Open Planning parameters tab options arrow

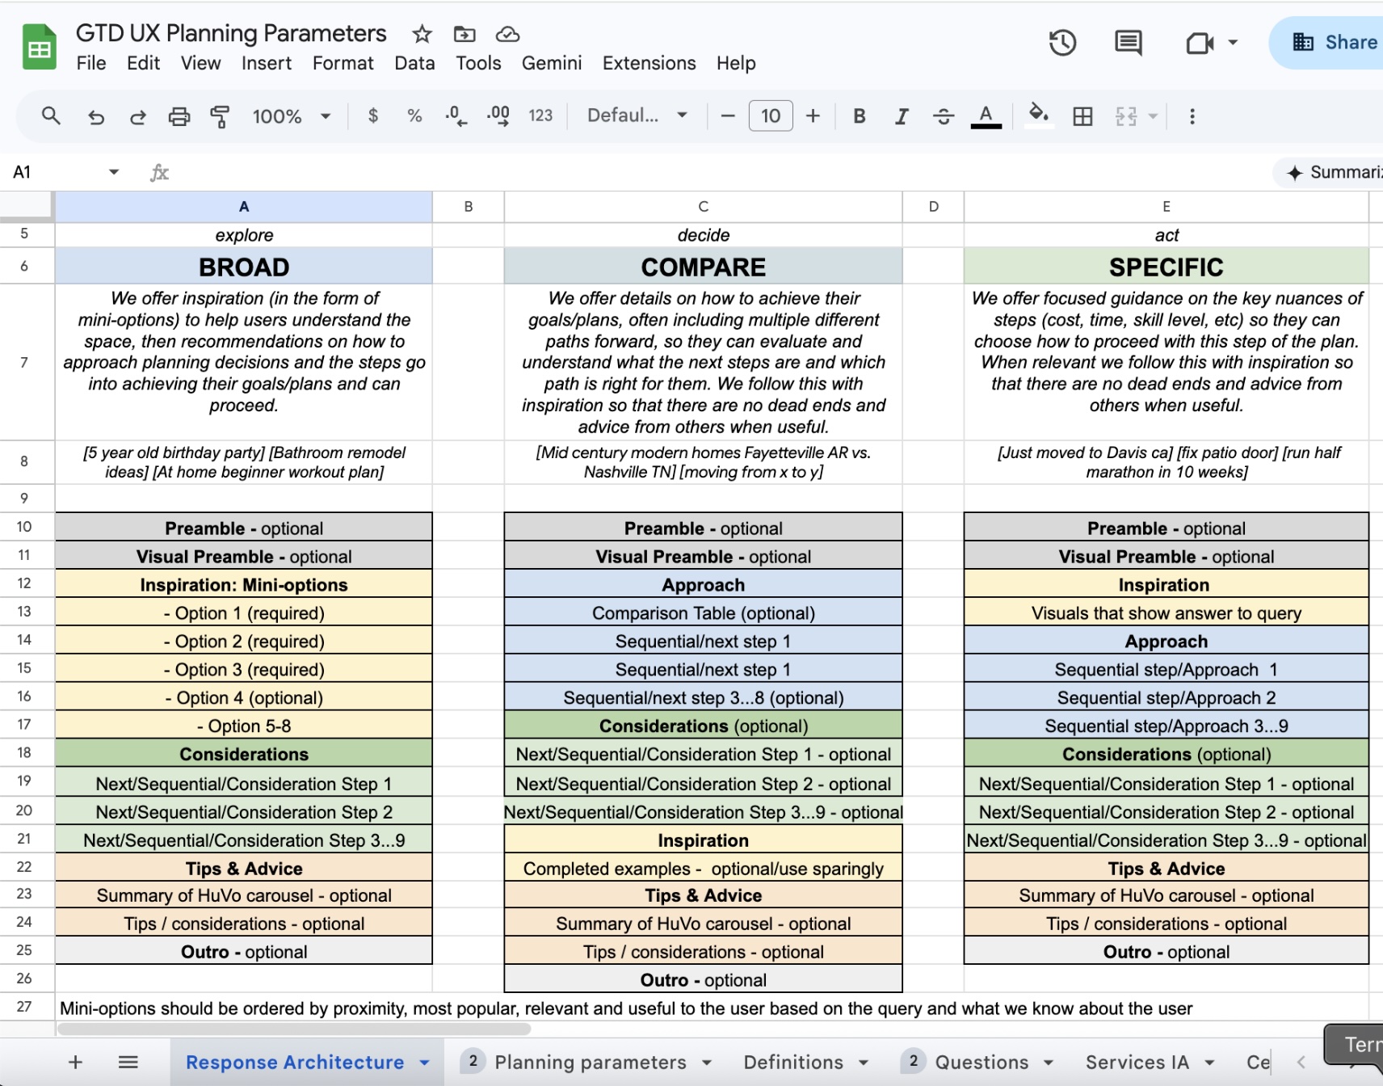click(x=707, y=1063)
